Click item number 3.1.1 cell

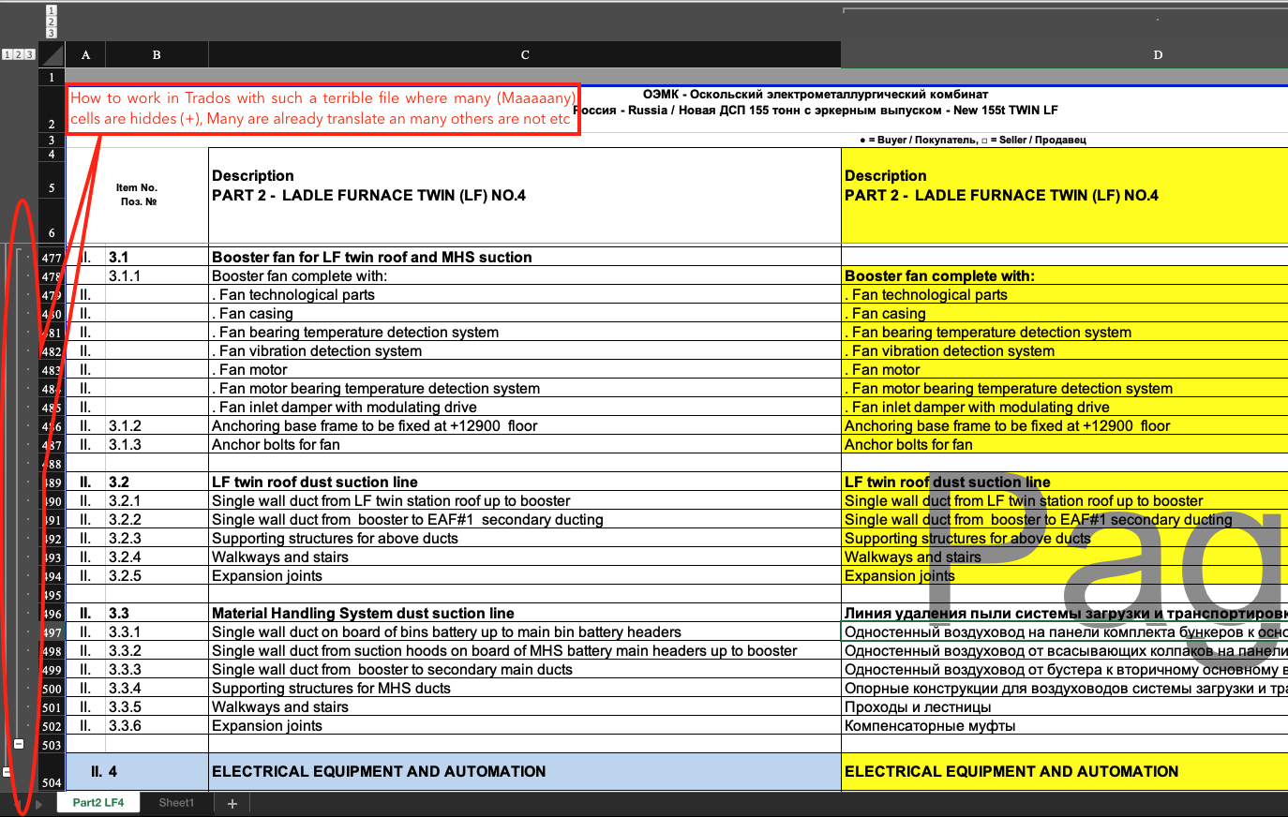coord(157,275)
